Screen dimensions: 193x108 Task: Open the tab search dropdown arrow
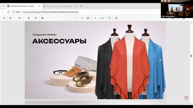(x=3, y=6)
